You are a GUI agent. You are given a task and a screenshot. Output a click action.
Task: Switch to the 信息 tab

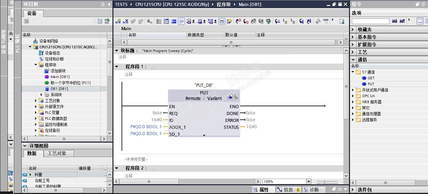[x=289, y=190]
